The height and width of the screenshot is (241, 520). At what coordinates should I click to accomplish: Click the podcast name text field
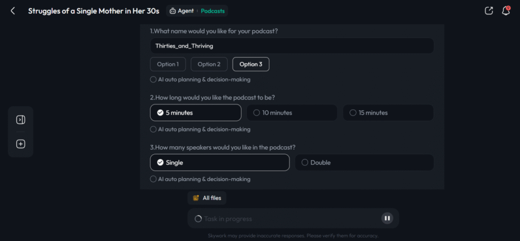tap(292, 46)
